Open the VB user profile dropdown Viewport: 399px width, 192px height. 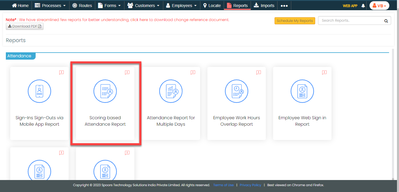coord(379,6)
